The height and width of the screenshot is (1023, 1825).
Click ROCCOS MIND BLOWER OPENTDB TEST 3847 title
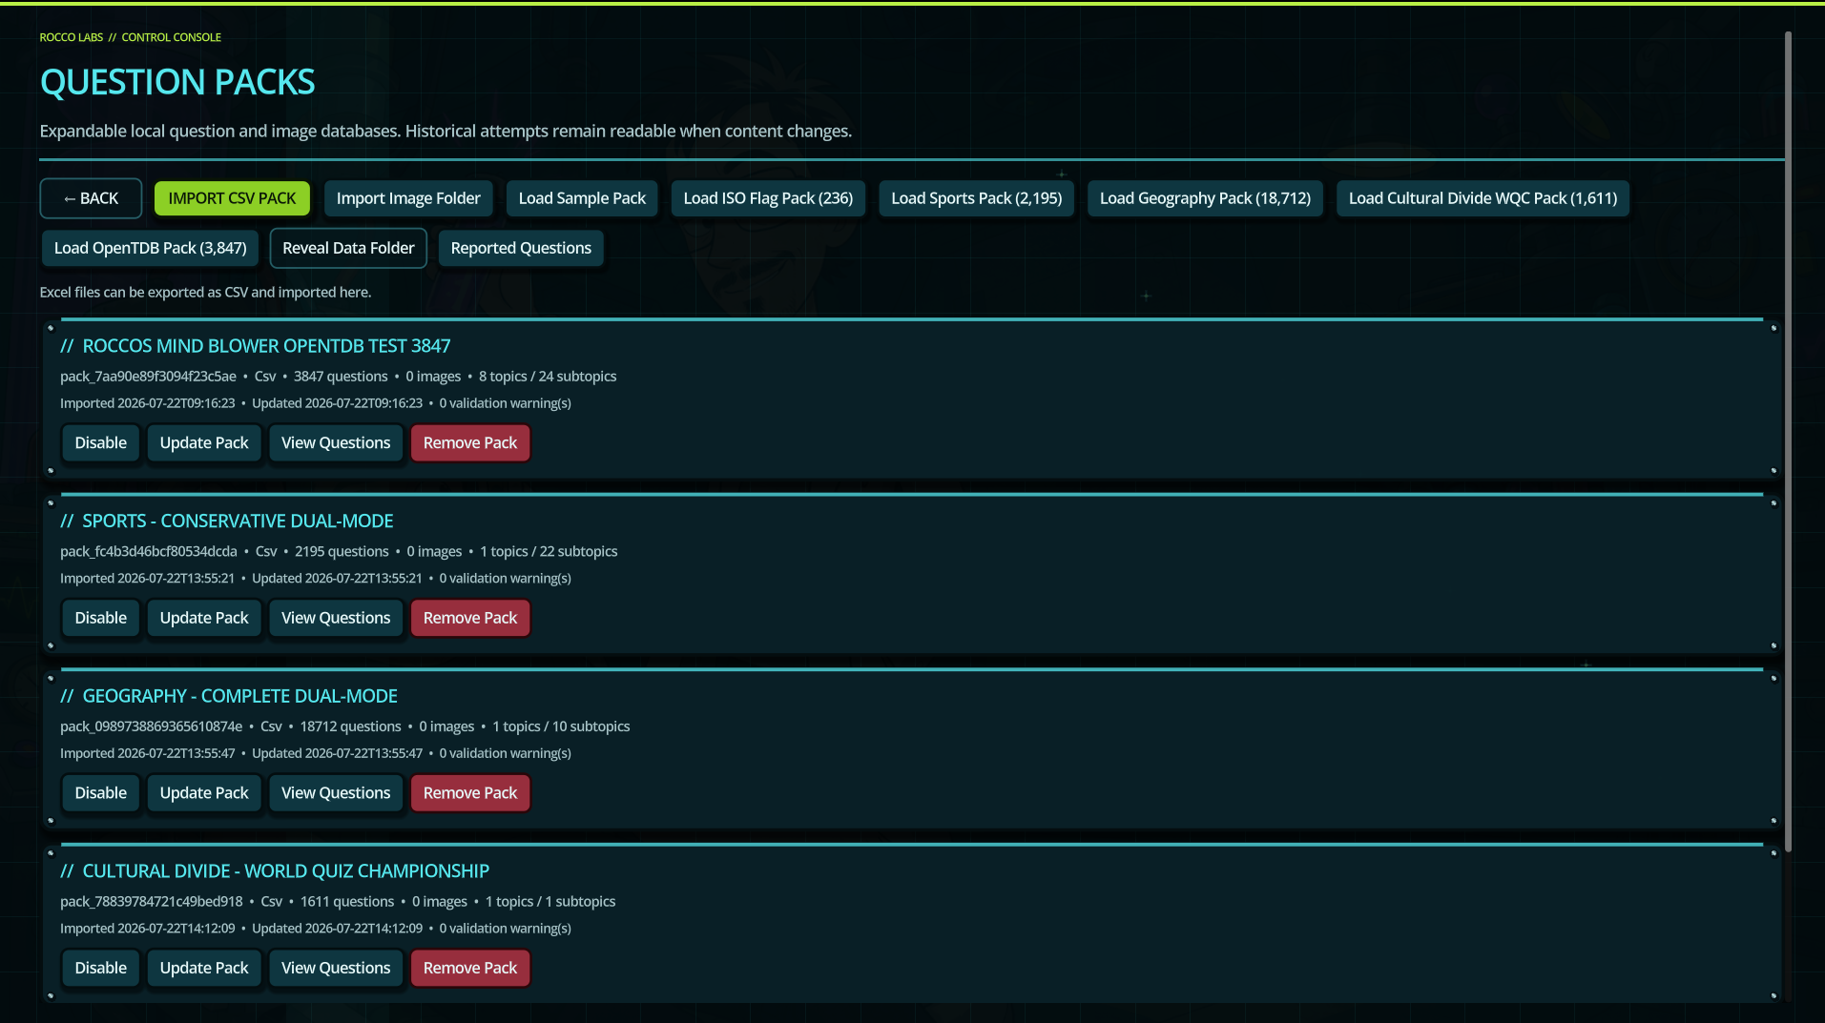pyautogui.click(x=266, y=346)
